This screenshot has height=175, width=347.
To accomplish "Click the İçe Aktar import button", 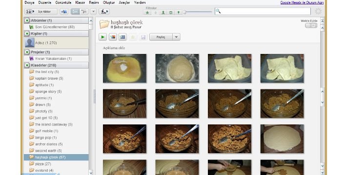I will pos(41,12).
